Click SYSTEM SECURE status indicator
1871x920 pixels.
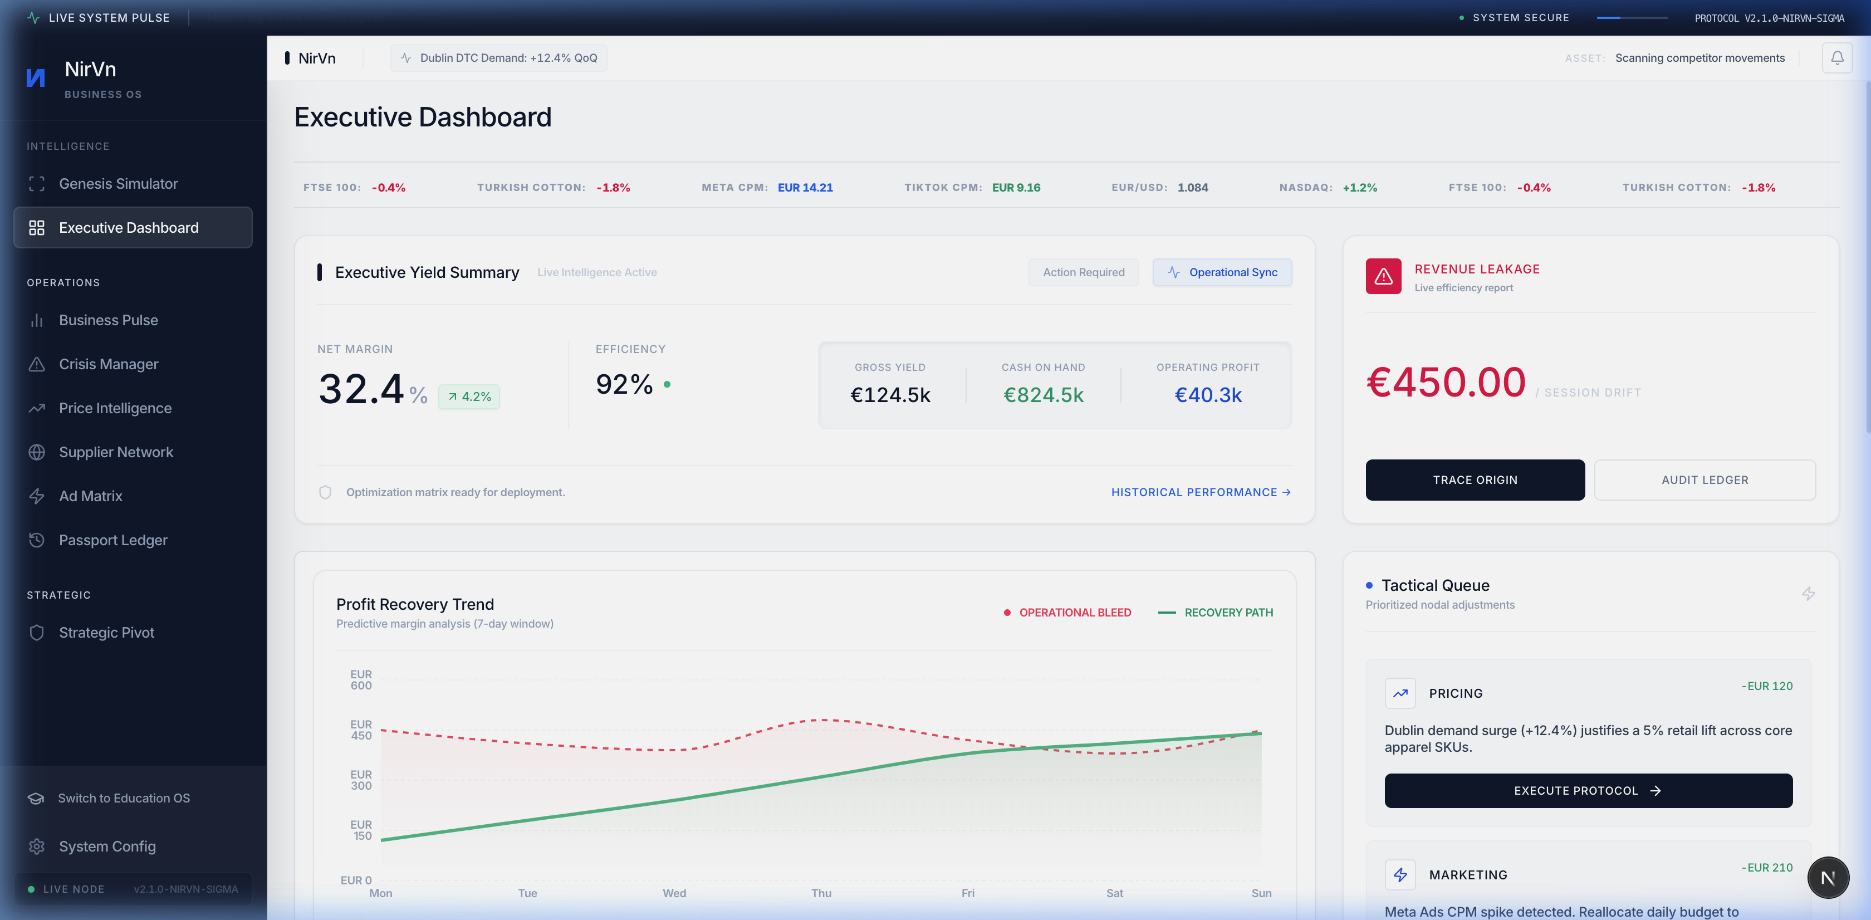pos(1515,17)
